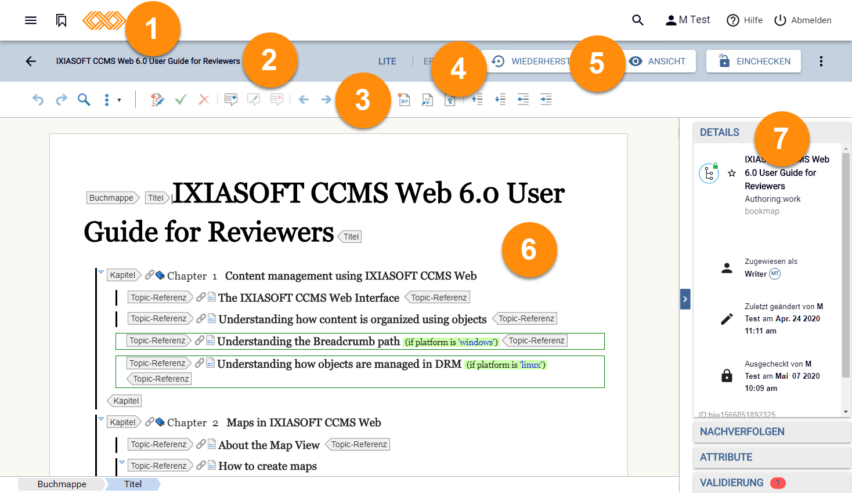Click the lock icon beside Ausgecheckt
Viewport: 852px width, 493px height.
point(727,376)
